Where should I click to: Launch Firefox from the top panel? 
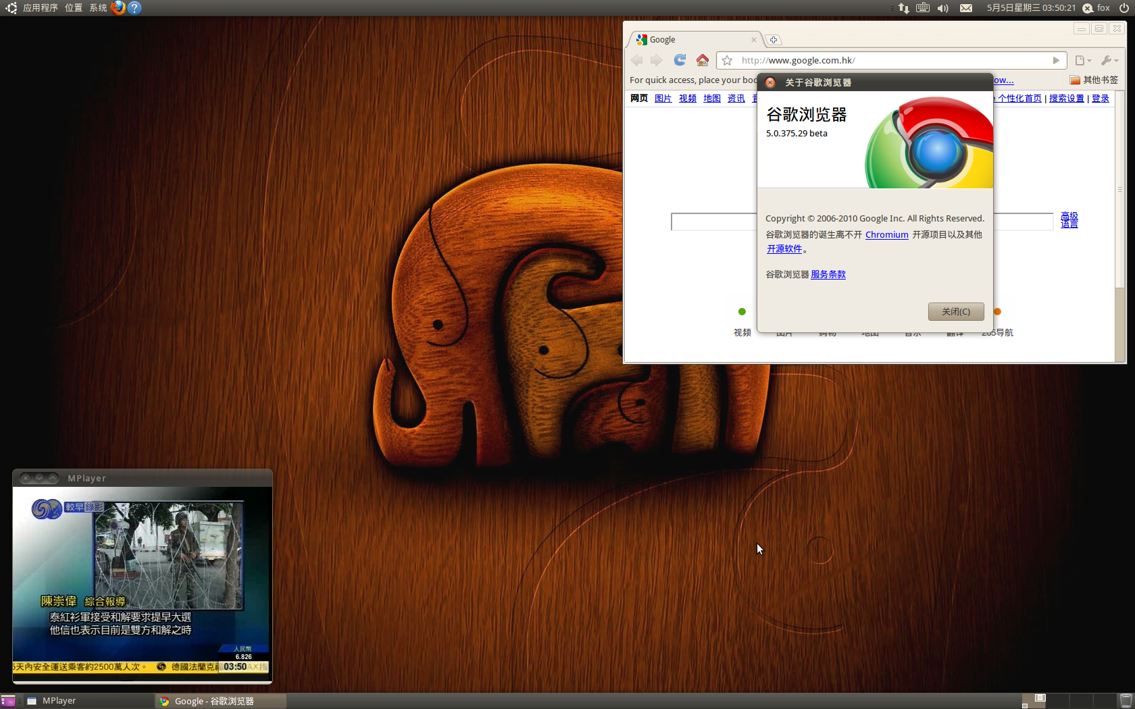(x=118, y=8)
